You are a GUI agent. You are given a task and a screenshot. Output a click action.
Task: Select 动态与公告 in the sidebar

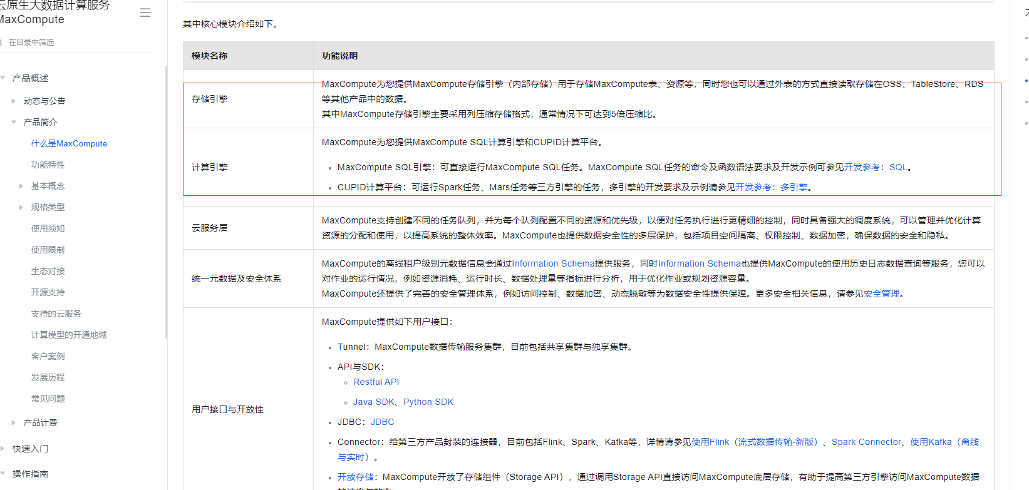[44, 101]
